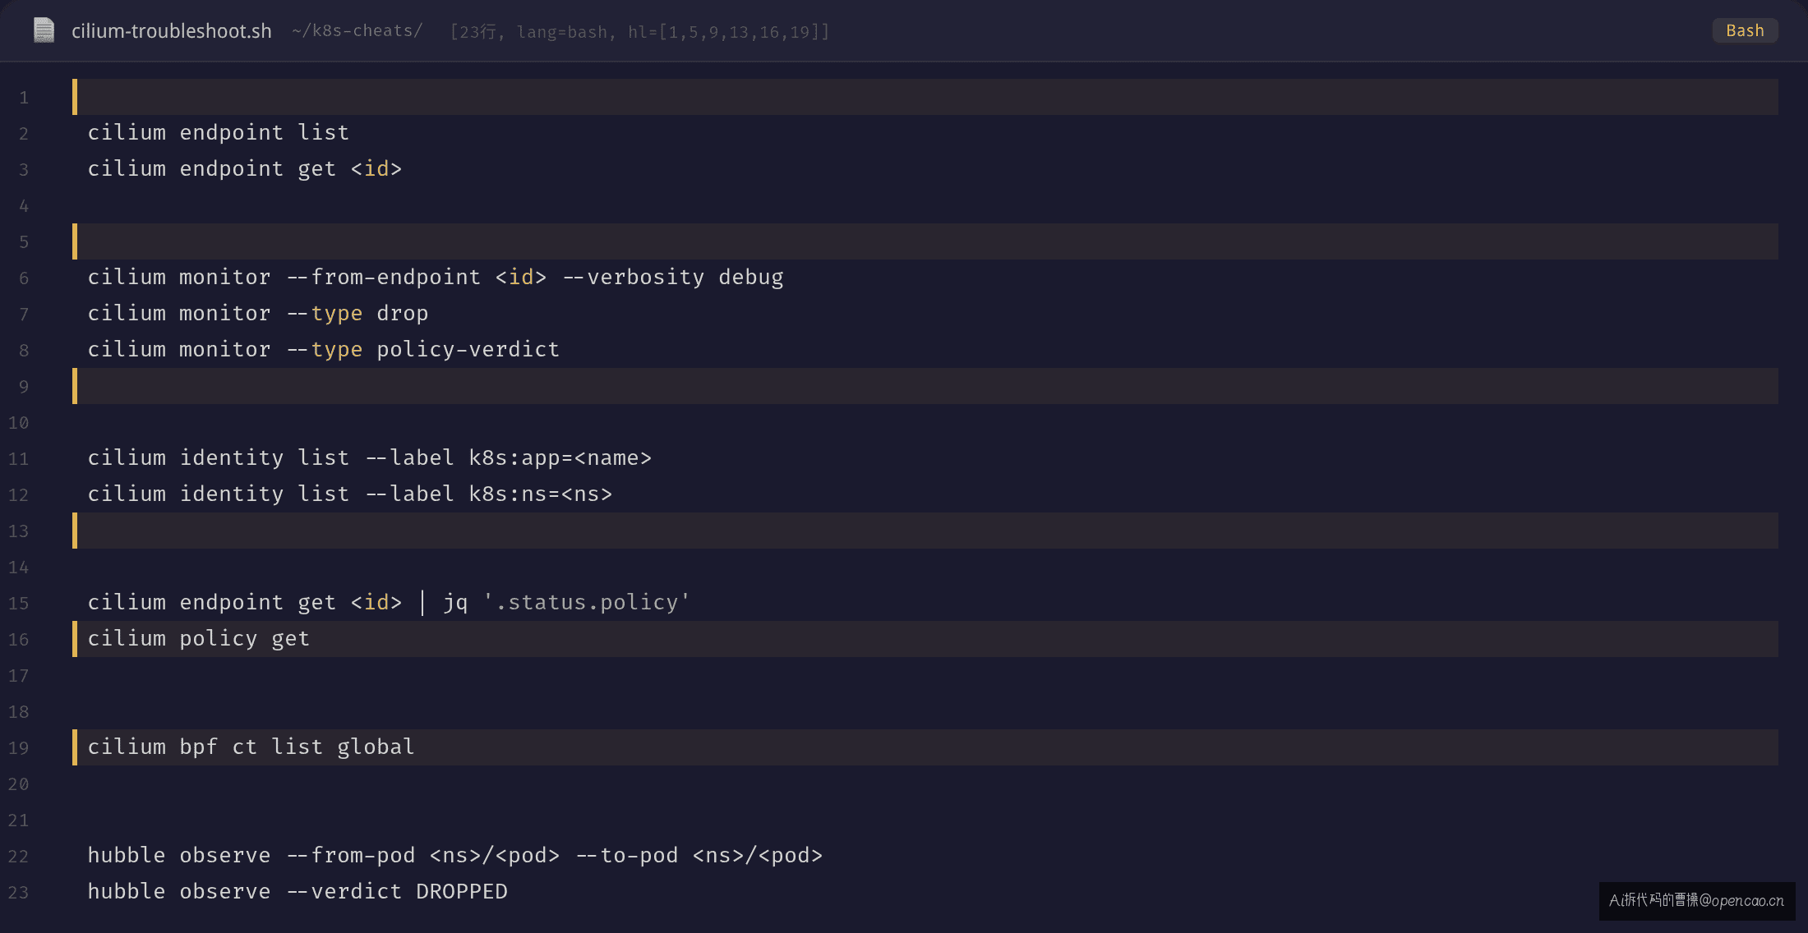Select line number 16 in gutter
This screenshot has width=1808, height=933.
point(18,639)
